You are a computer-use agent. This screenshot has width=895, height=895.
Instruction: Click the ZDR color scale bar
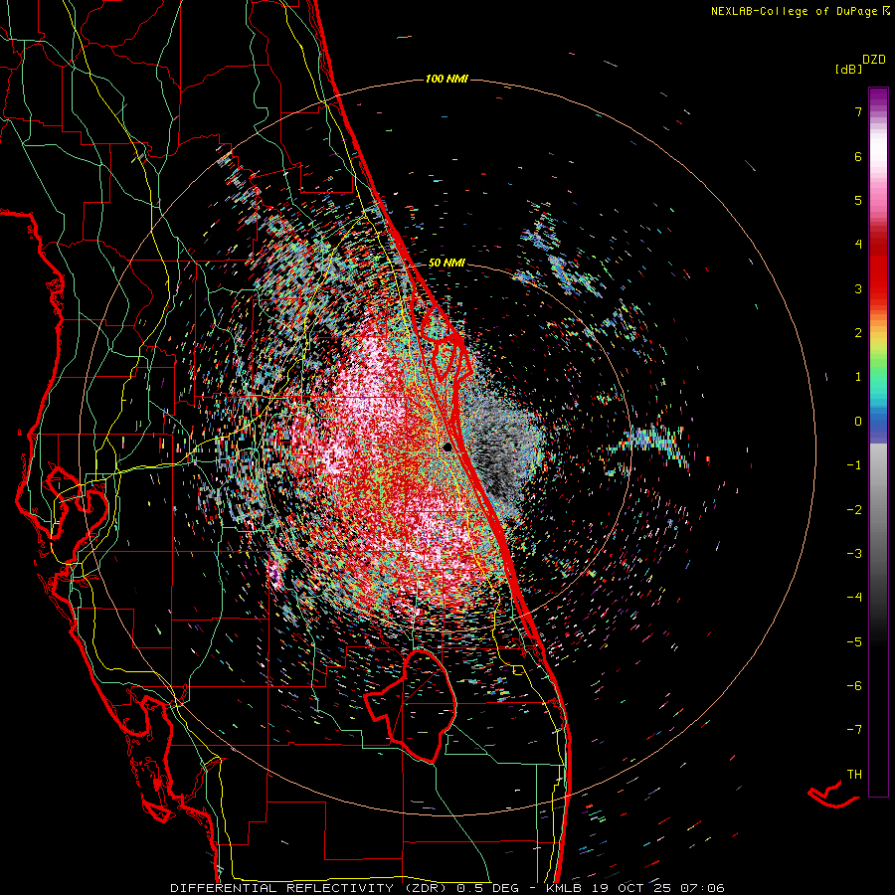point(878,442)
